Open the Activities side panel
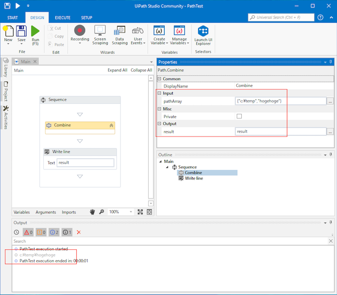Image resolution: width=337 pixels, height=295 pixels. (x=6, y=118)
